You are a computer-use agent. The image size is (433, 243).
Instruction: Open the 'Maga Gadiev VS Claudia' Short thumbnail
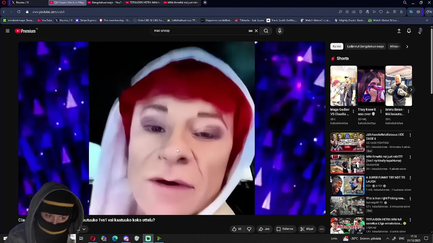344,86
